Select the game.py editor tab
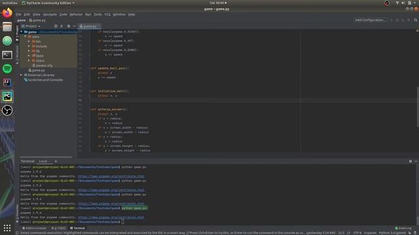Viewport: 419px width, 235px height. 89,26
